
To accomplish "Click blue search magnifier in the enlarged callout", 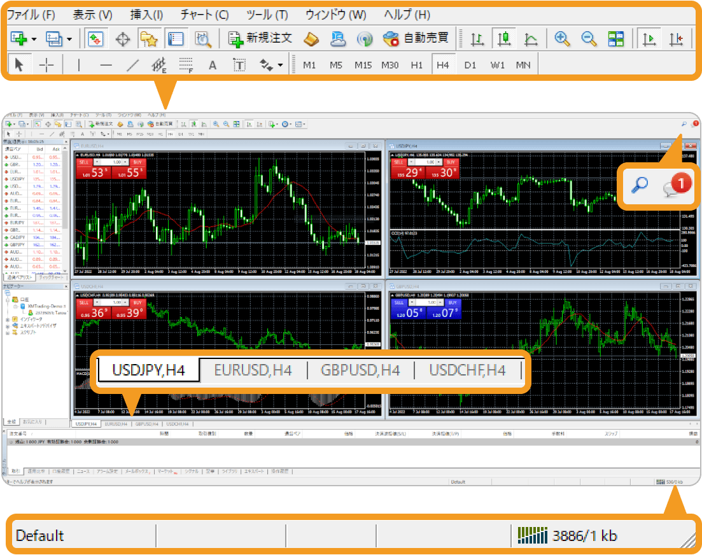I will 640,185.
